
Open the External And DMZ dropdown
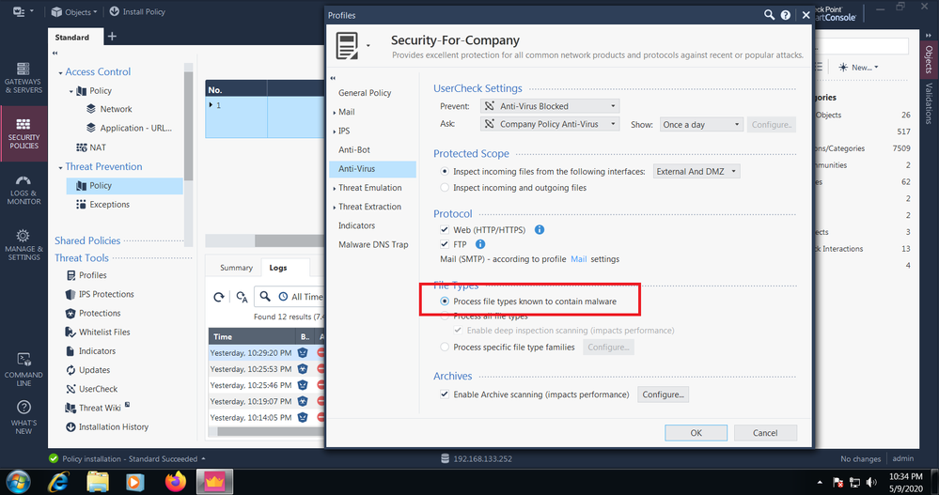696,172
